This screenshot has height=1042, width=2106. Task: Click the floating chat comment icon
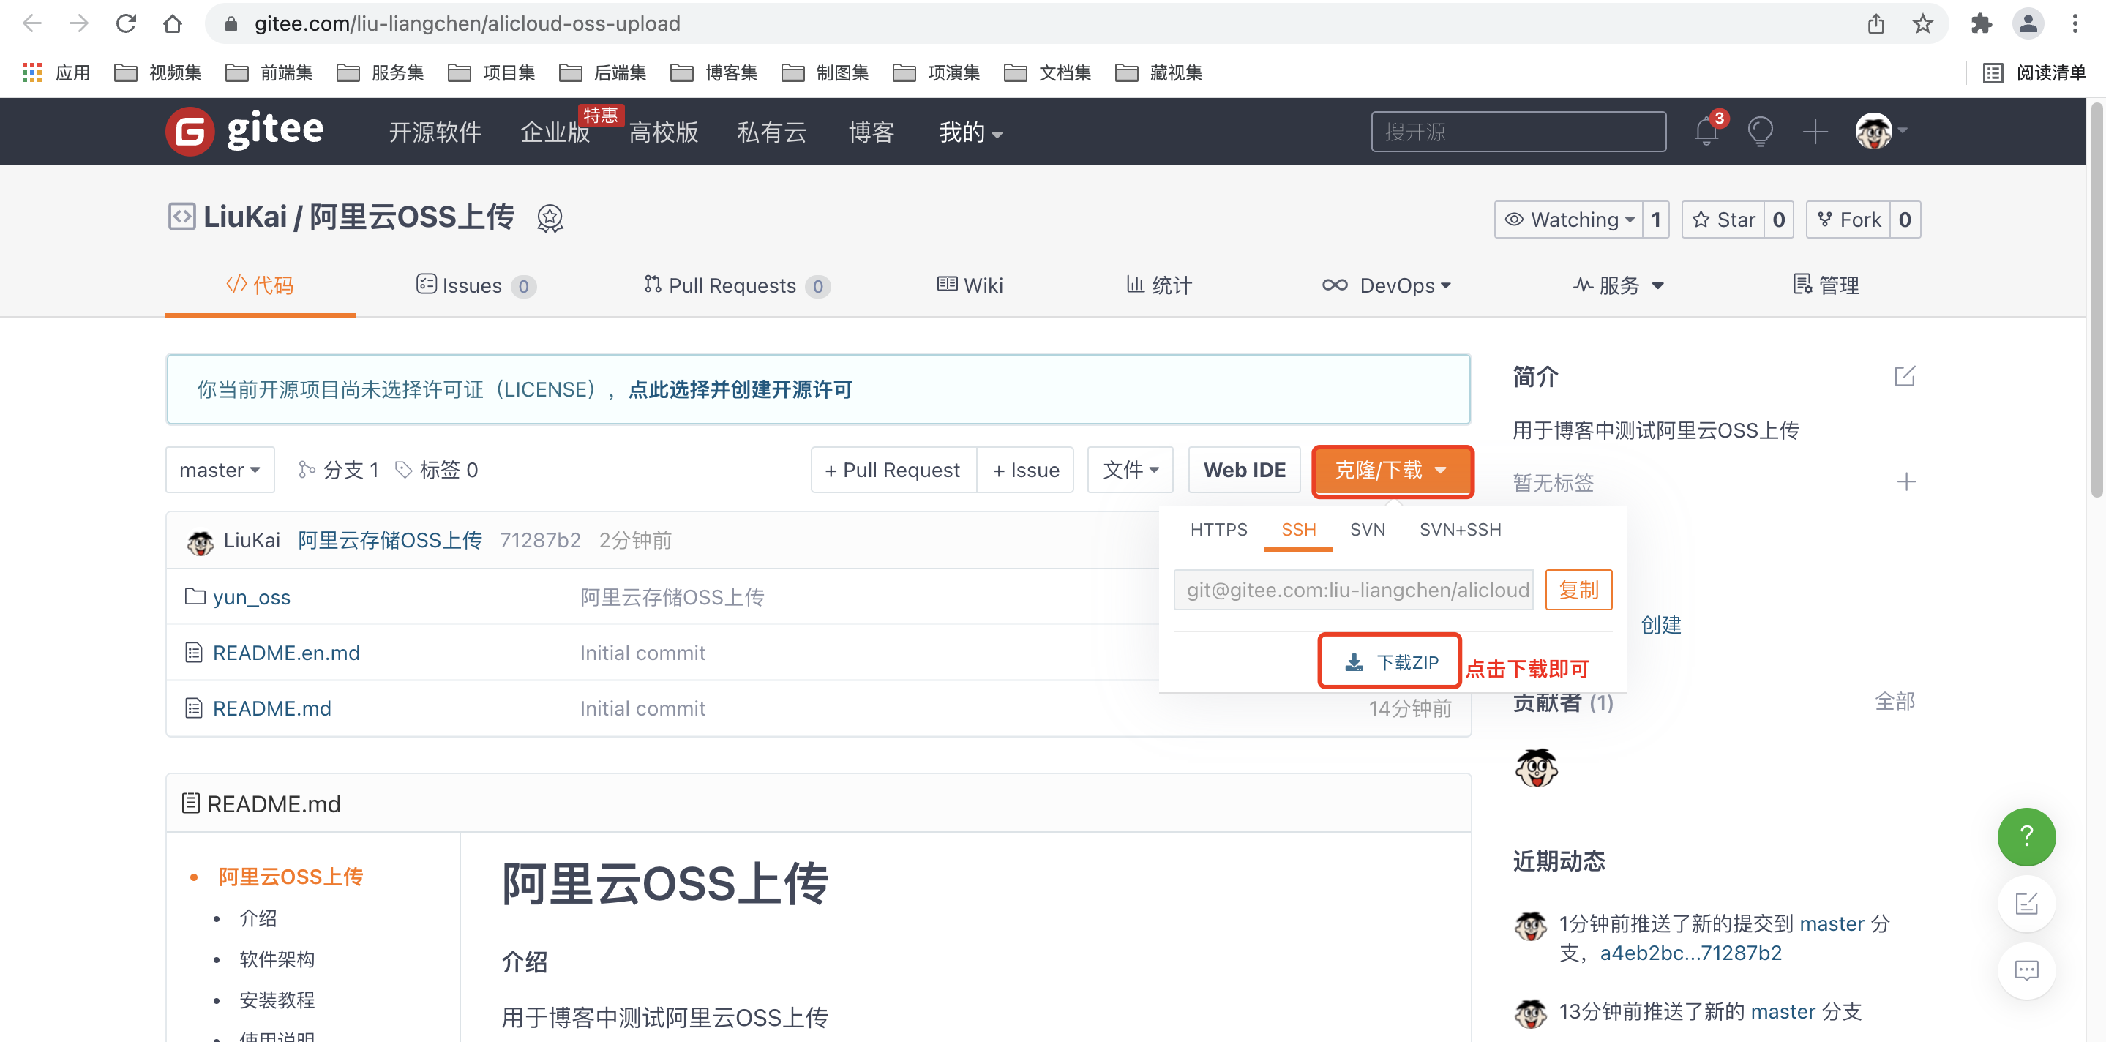click(2026, 970)
